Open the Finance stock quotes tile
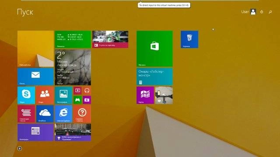The height and width of the screenshot is (157, 280). [x=73, y=39]
